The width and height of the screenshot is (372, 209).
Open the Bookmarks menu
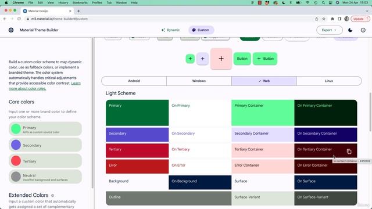[80, 2]
